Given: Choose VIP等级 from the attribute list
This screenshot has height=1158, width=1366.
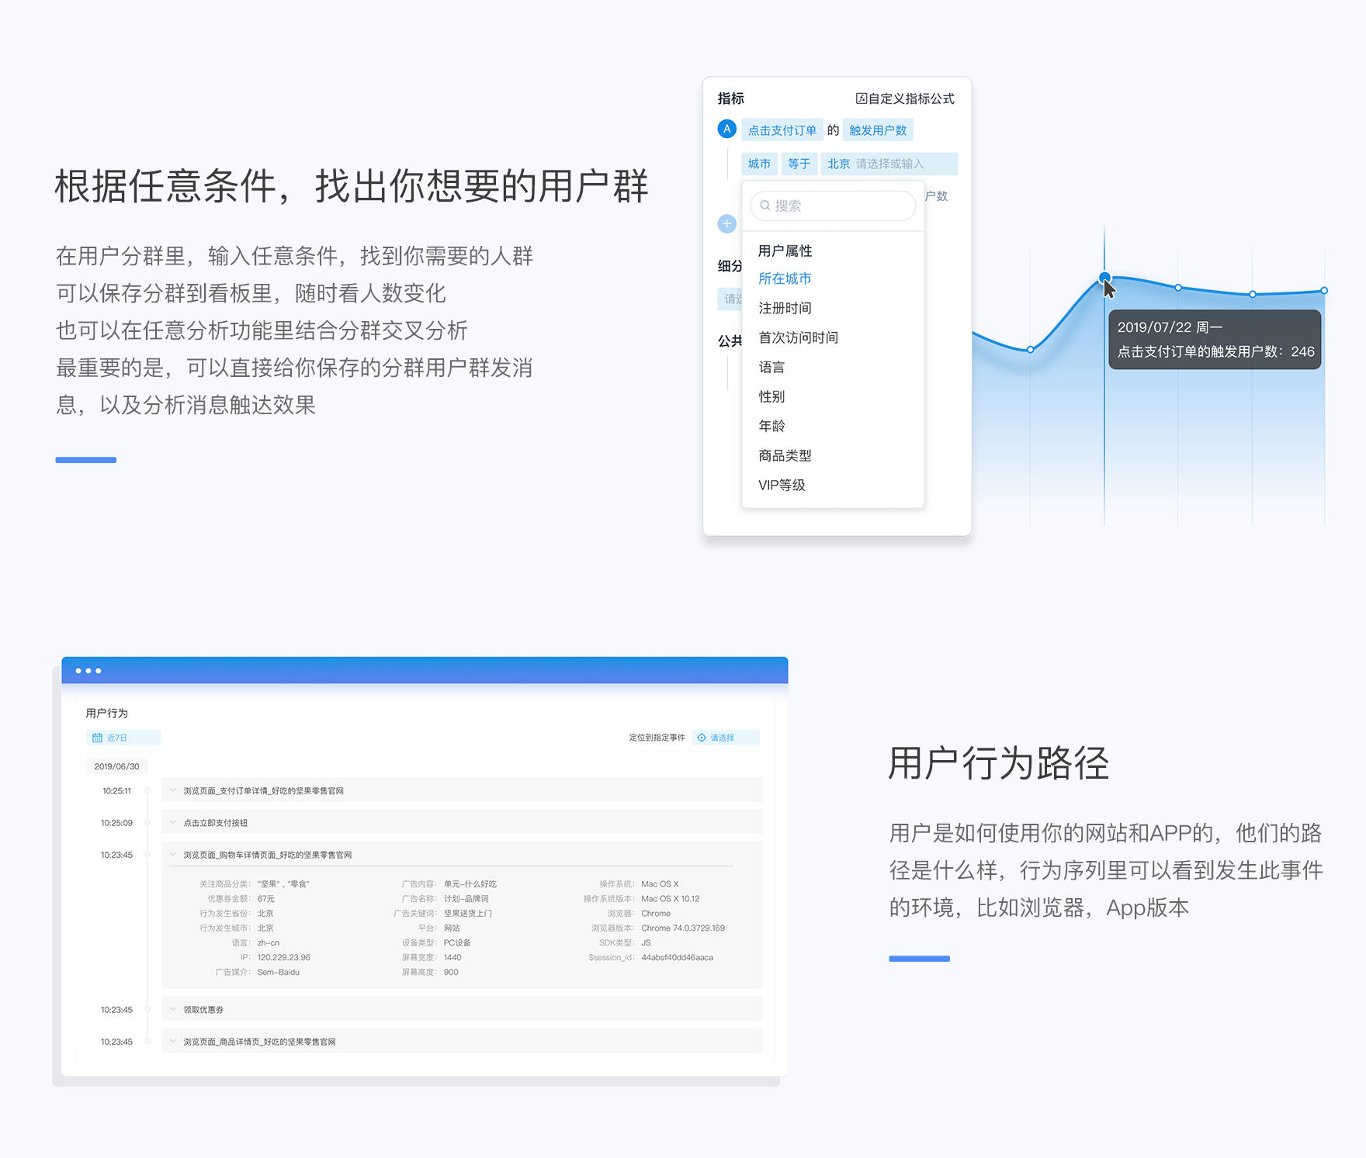Looking at the screenshot, I should (x=782, y=485).
